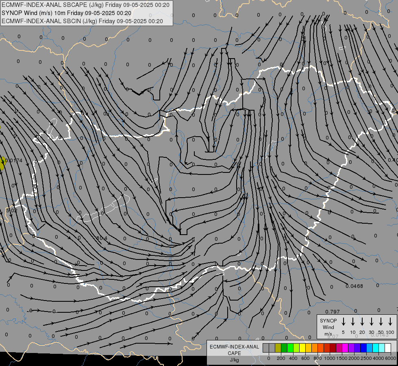Click the SYNOP wind arrow for 50 m/s
The image size is (398, 366).
tap(381, 321)
